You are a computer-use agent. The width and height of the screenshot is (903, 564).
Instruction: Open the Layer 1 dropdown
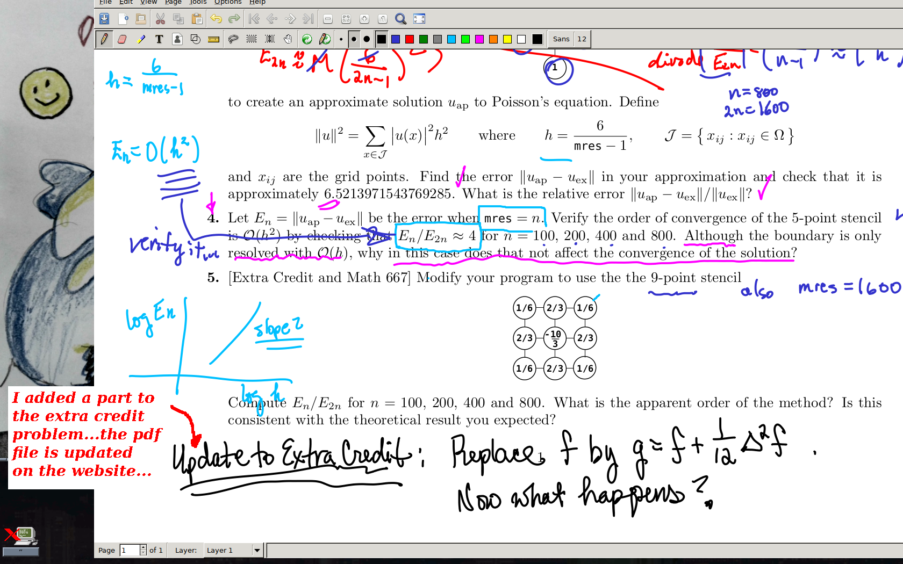point(257,550)
